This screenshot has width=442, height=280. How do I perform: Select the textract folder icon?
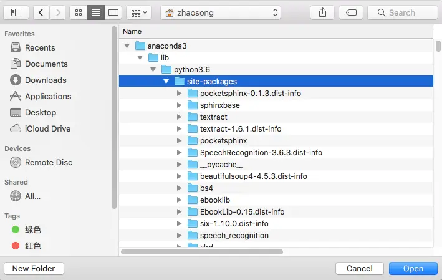click(x=193, y=117)
